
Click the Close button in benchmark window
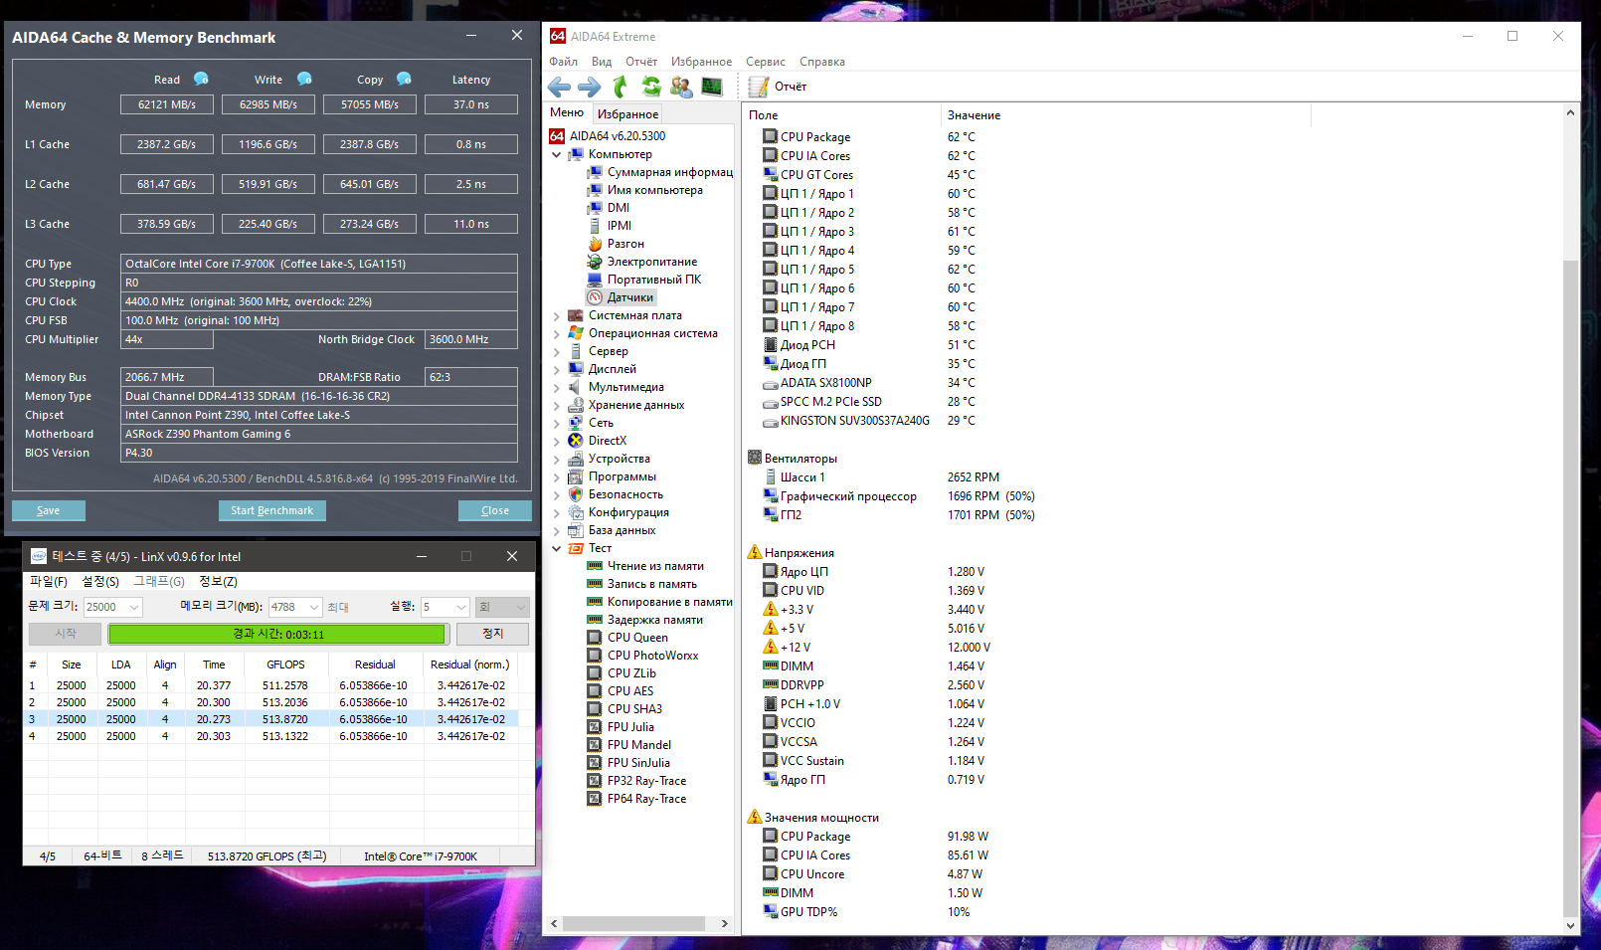[495, 510]
